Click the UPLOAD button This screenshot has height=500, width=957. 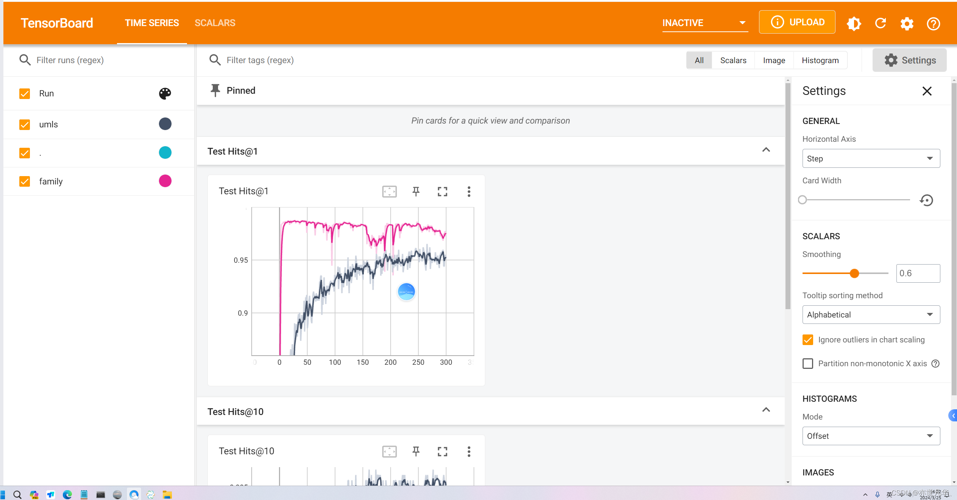(x=797, y=22)
